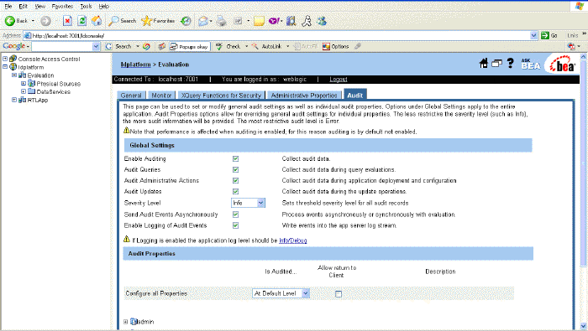Switch to the General tab

click(x=131, y=96)
